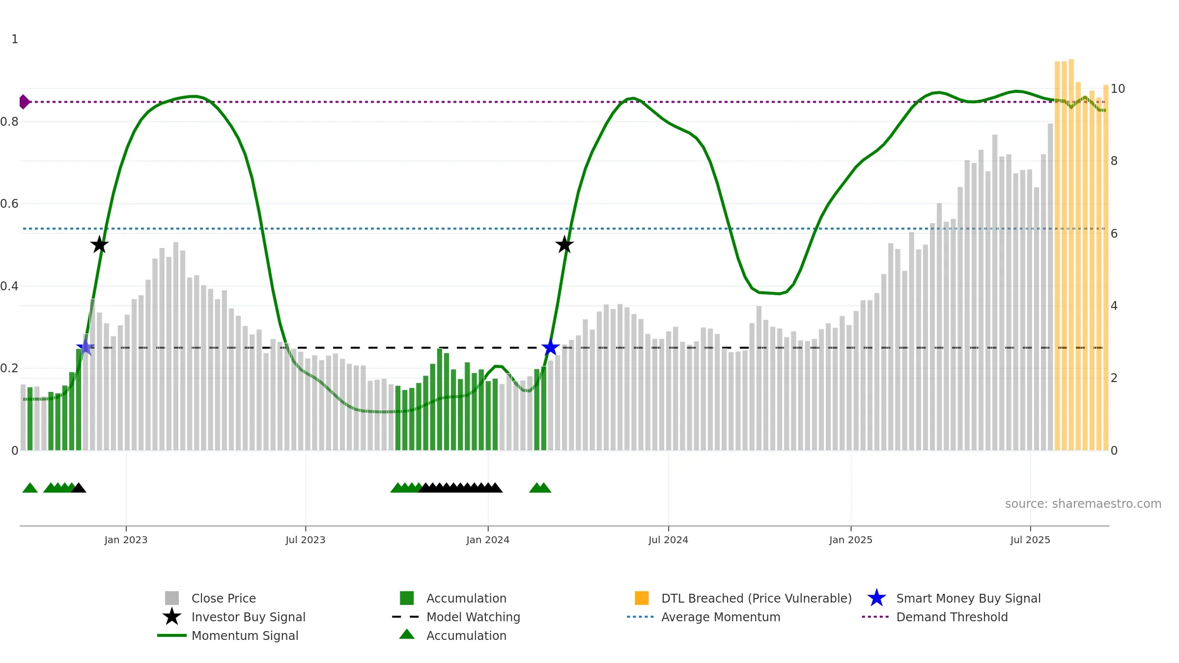Click the black Investor Buy star in 2024

[x=564, y=245]
